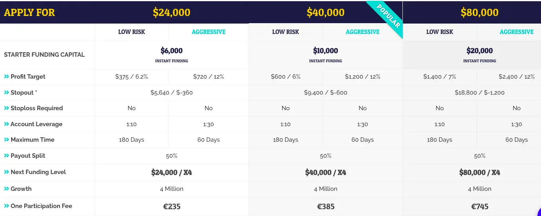
Task: Choose Aggressive for the $40,000 plan
Action: pos(363,32)
